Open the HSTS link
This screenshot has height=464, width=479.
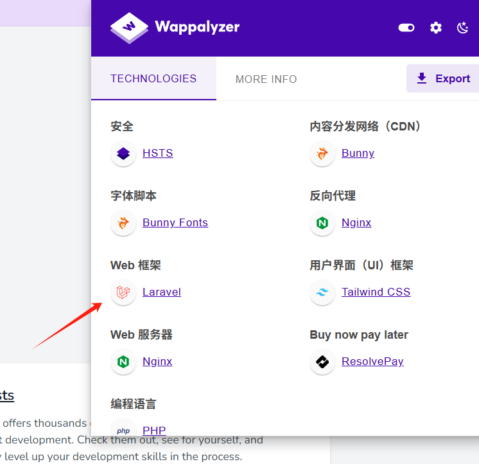pyautogui.click(x=158, y=153)
